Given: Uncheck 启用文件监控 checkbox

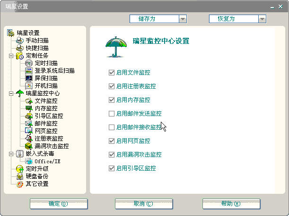Looking at the screenshot, I should click(x=112, y=73).
